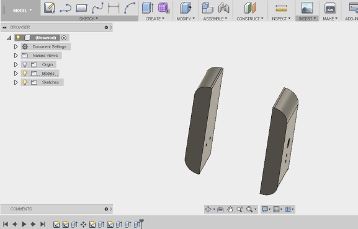
Task: Jump to start of timeline
Action: click(x=6, y=224)
